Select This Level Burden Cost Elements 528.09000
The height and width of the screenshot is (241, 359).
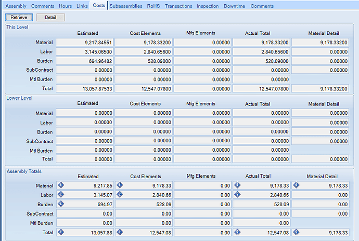click(x=144, y=61)
